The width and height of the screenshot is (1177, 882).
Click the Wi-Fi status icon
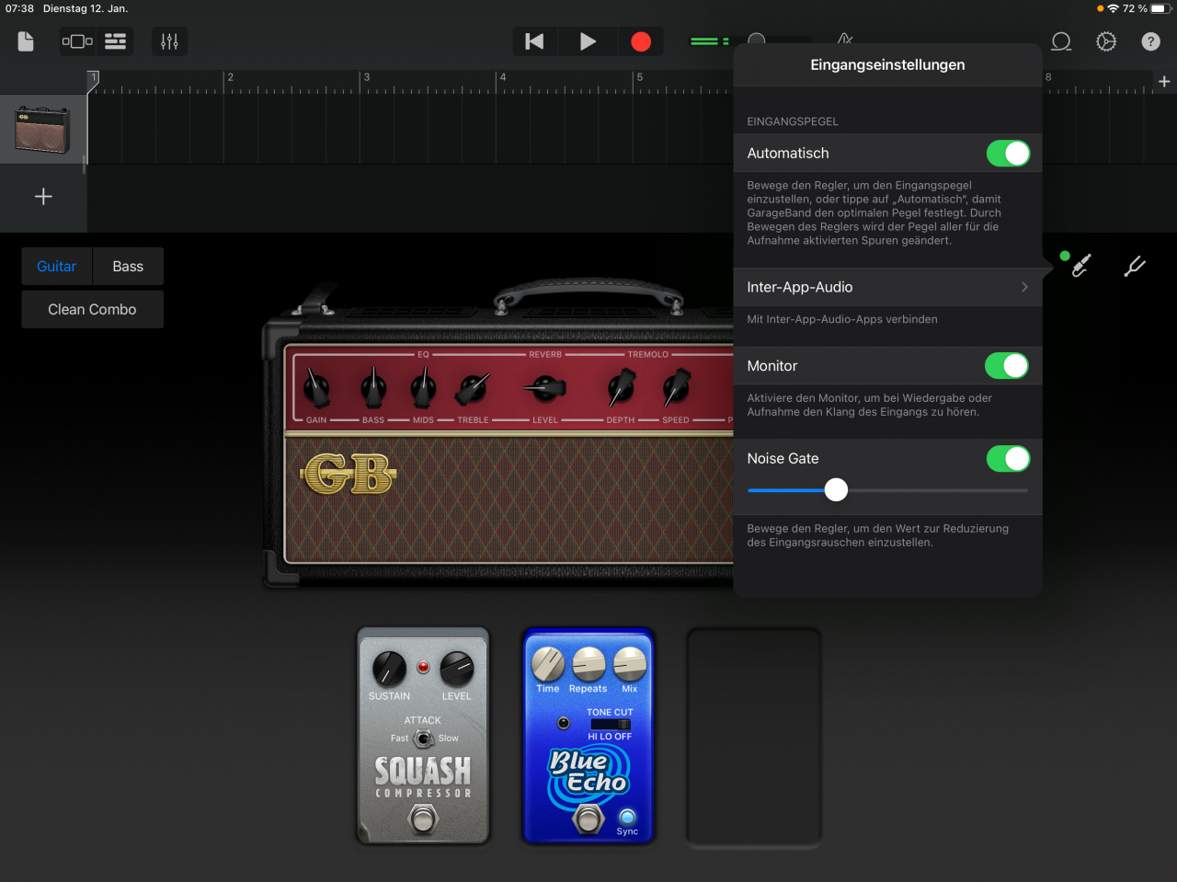(1113, 8)
